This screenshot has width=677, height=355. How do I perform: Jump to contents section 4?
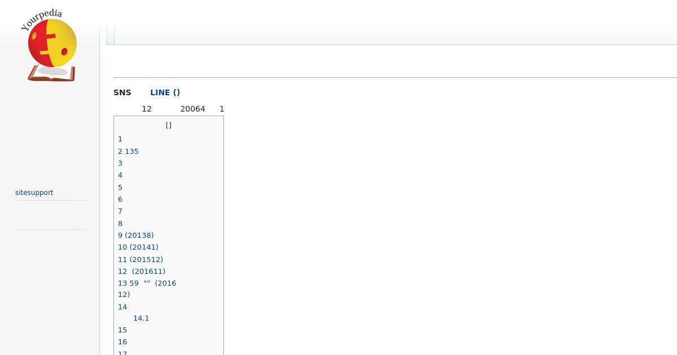point(120,175)
